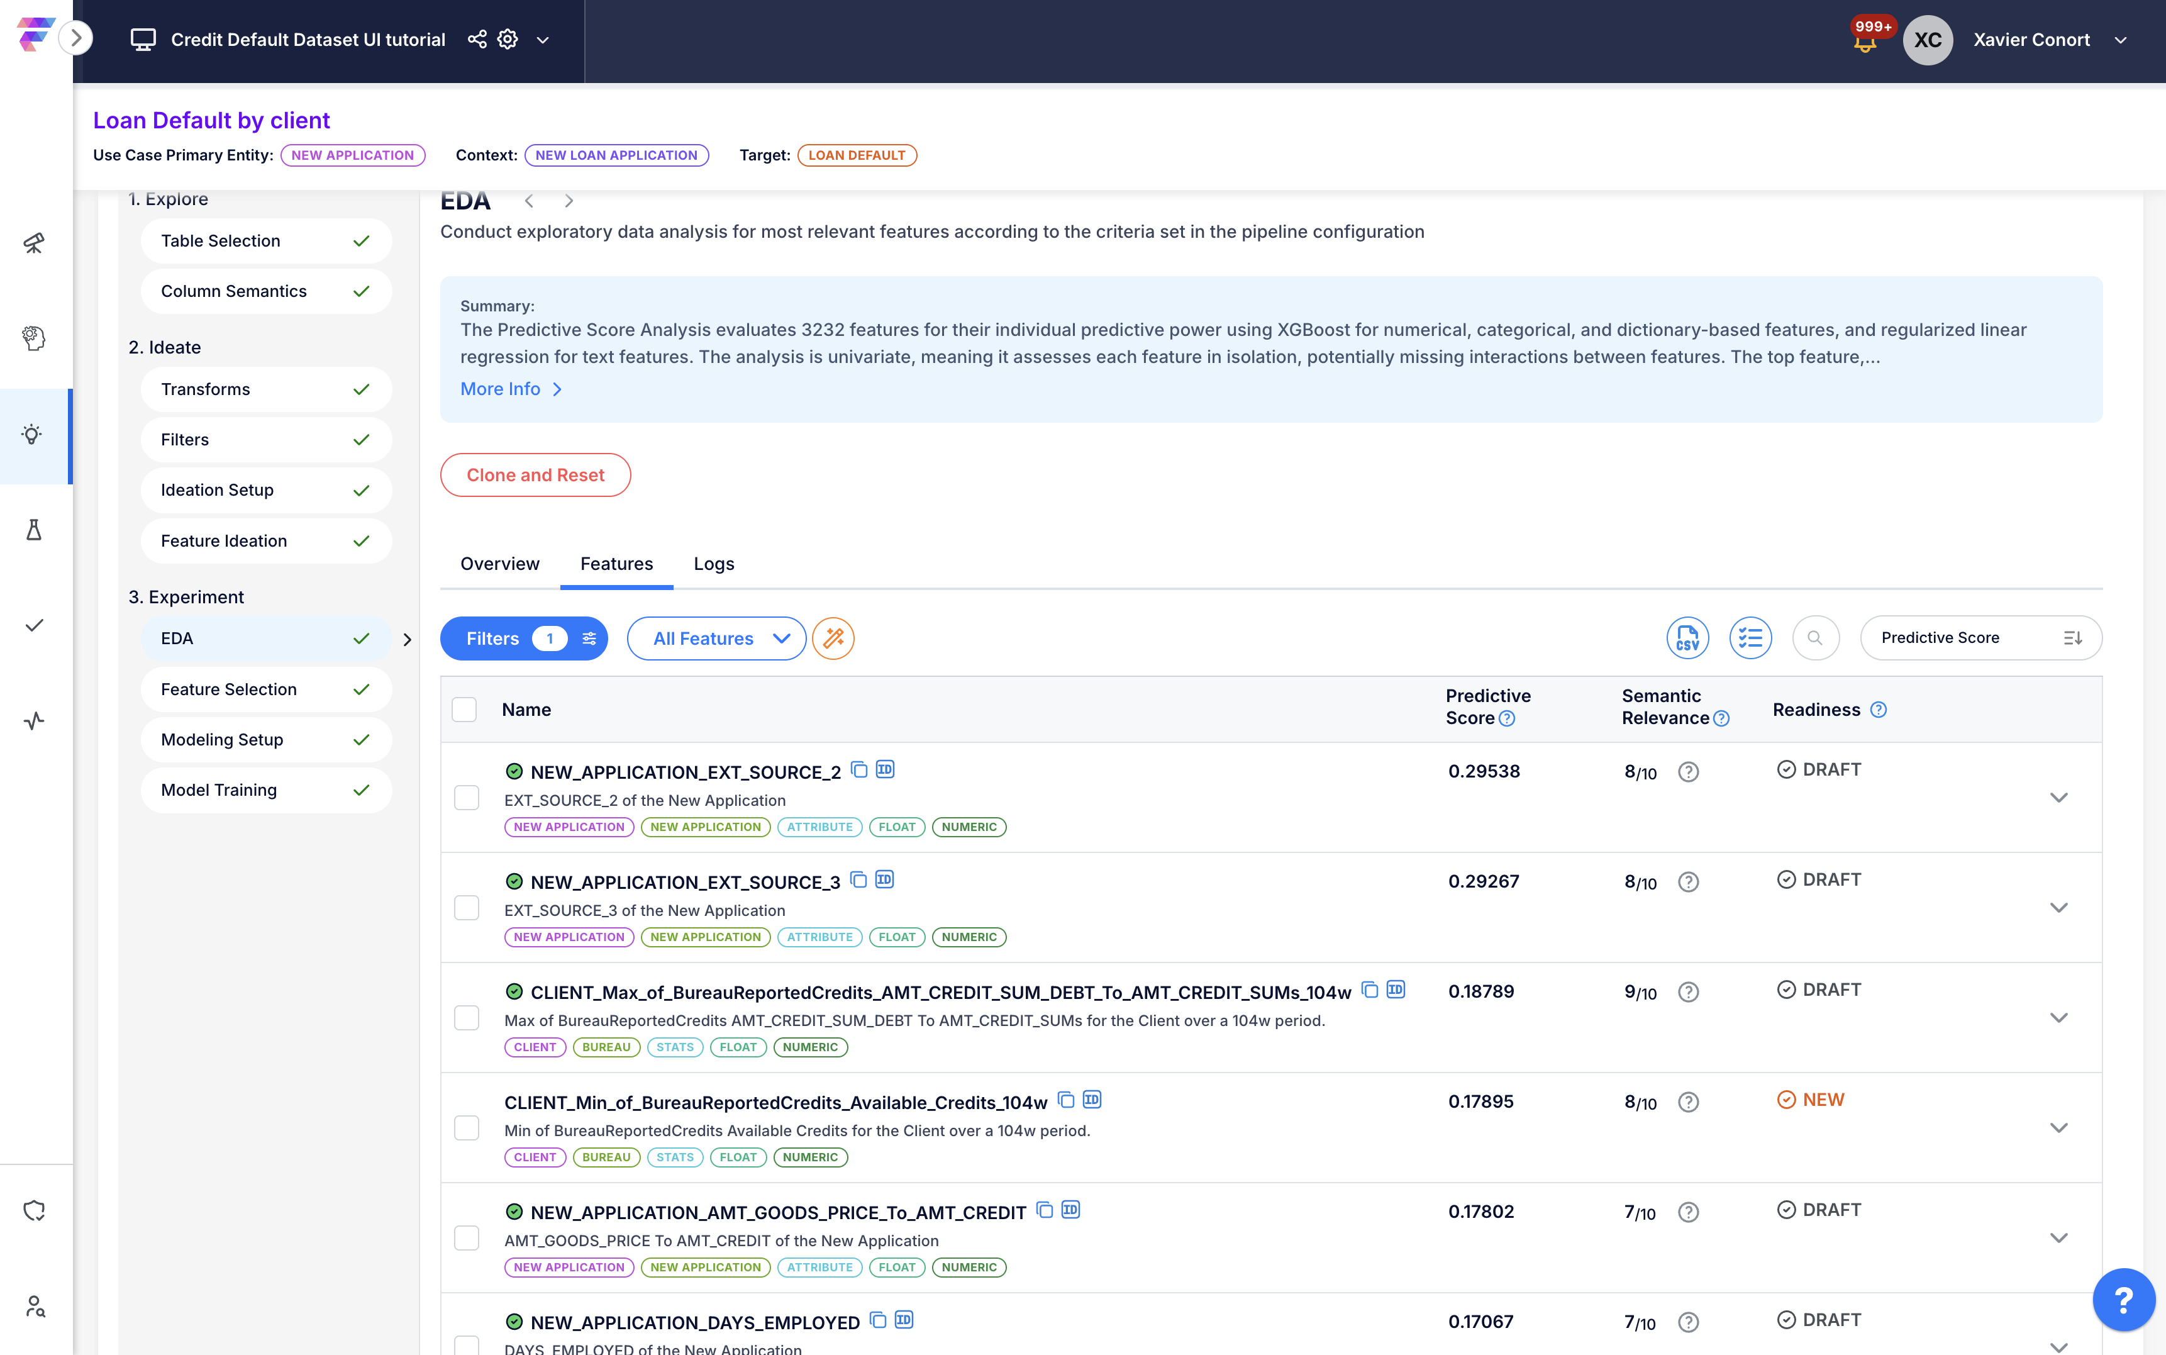Switch to the Logs tab

[x=714, y=564]
